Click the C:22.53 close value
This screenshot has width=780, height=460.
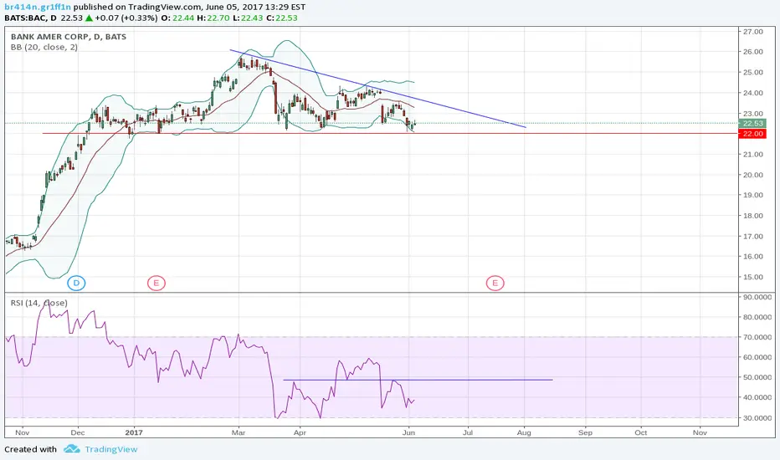[x=281, y=18]
